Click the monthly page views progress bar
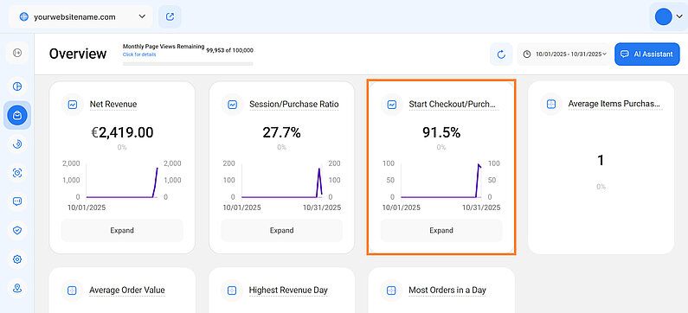Image resolution: width=688 pixels, height=313 pixels. click(x=188, y=64)
